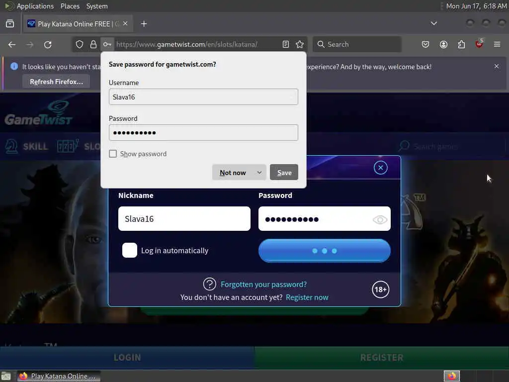Click the Forgotten your password link
Viewport: 509px width, 382px height.
[x=263, y=284]
